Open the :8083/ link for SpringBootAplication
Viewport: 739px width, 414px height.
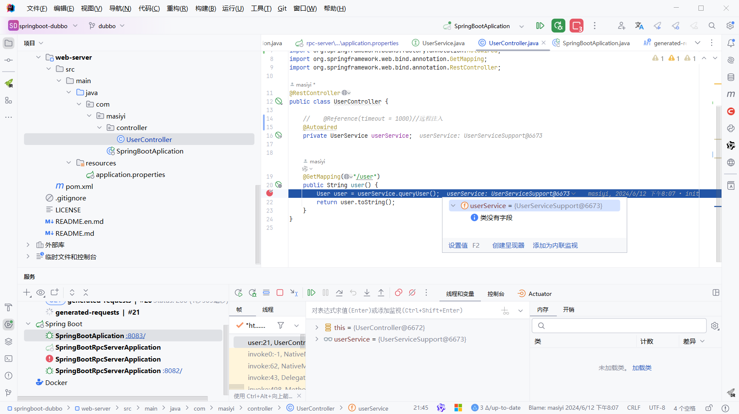pyautogui.click(x=135, y=336)
